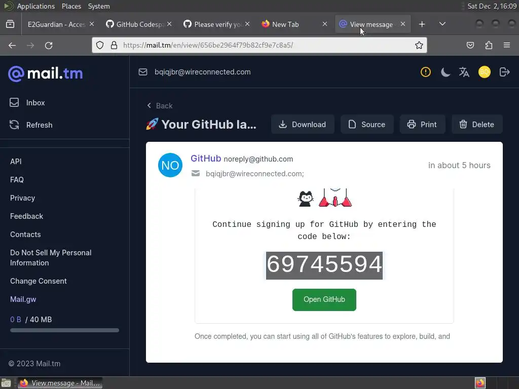Click envelope icon beside email address
The height and width of the screenshot is (389, 519).
point(142,72)
